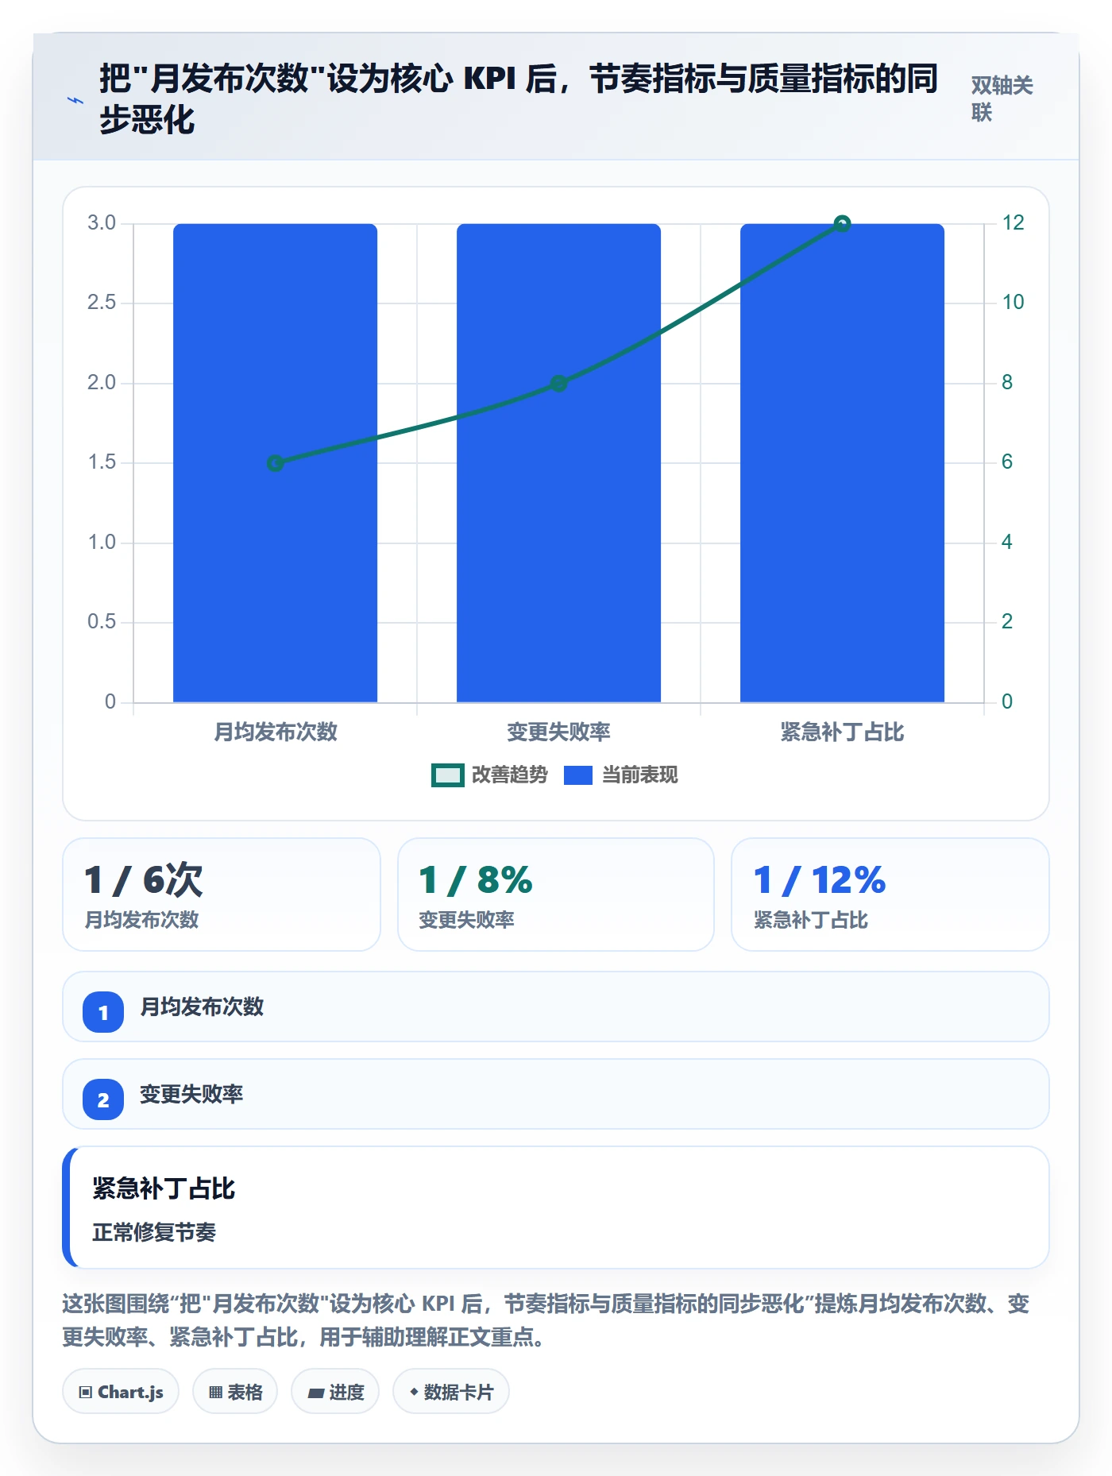The image size is (1112, 1476).
Task: Click the green 改善趋势 legend swatch
Action: click(x=447, y=775)
